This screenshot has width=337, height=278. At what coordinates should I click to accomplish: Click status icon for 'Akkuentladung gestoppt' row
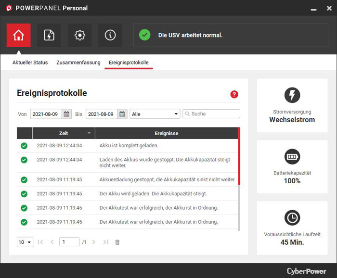(24, 180)
